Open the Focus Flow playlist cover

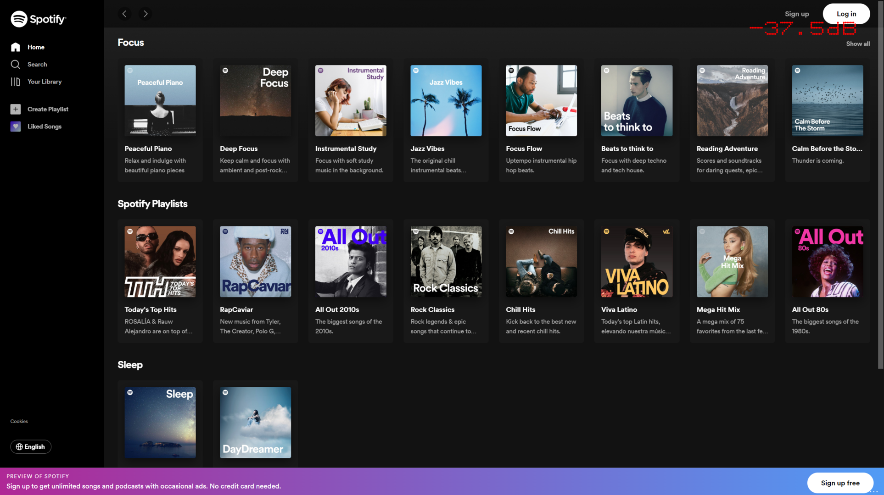click(x=541, y=100)
